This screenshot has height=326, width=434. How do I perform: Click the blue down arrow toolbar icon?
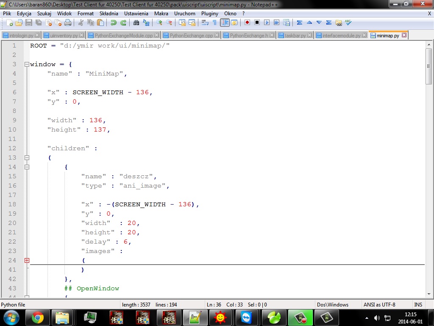pyautogui.click(x=319, y=22)
